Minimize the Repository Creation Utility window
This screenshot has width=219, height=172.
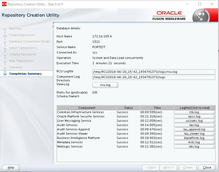pos(187,4)
